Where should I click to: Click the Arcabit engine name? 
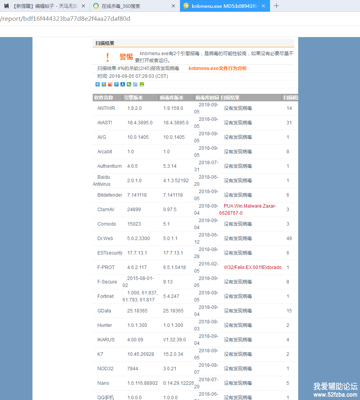point(105,152)
